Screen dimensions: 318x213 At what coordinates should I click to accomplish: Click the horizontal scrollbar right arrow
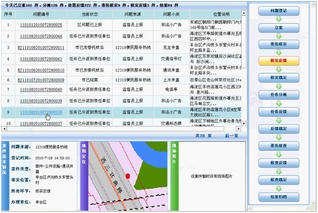[x=238, y=129]
